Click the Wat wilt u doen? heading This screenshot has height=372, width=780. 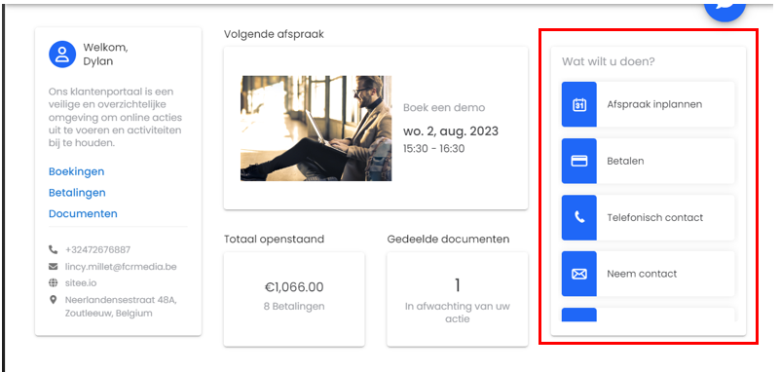tap(609, 61)
